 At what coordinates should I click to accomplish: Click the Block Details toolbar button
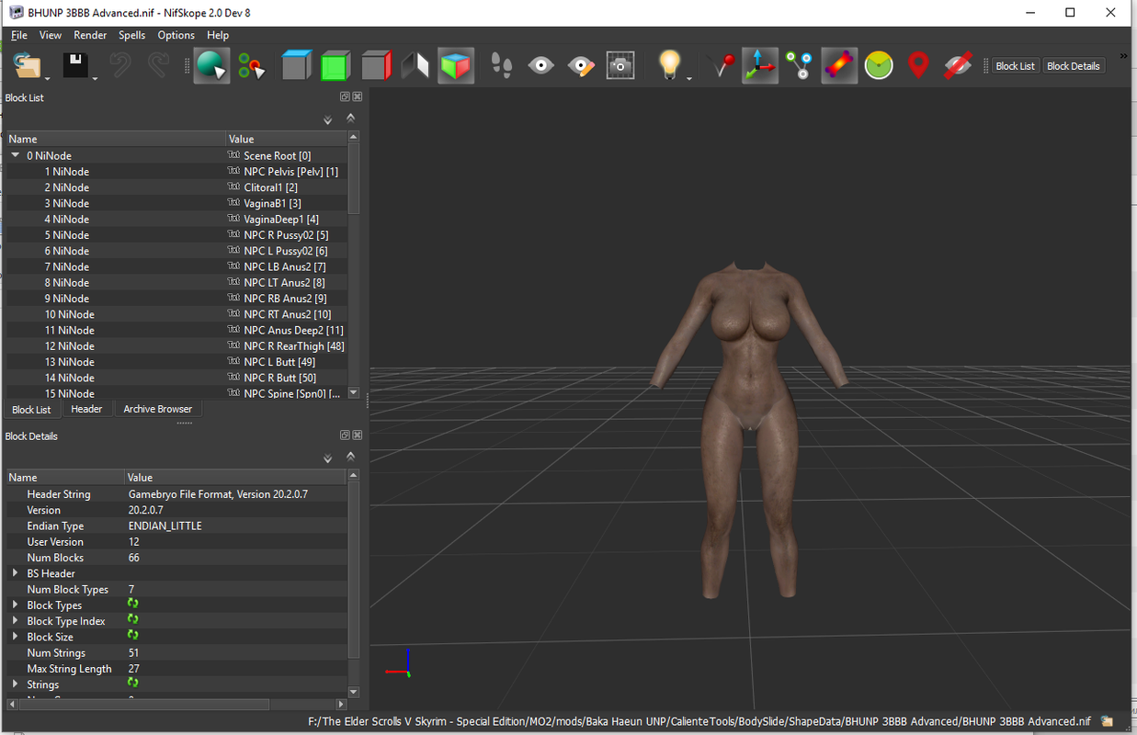(1073, 66)
